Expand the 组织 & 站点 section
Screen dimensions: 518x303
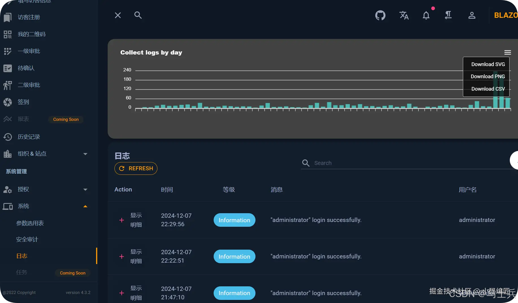pos(85,154)
